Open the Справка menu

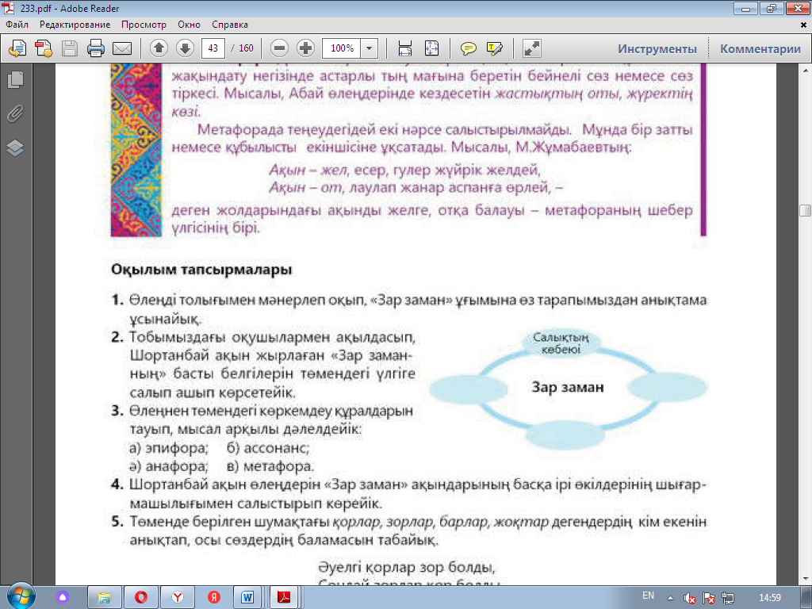(x=230, y=25)
